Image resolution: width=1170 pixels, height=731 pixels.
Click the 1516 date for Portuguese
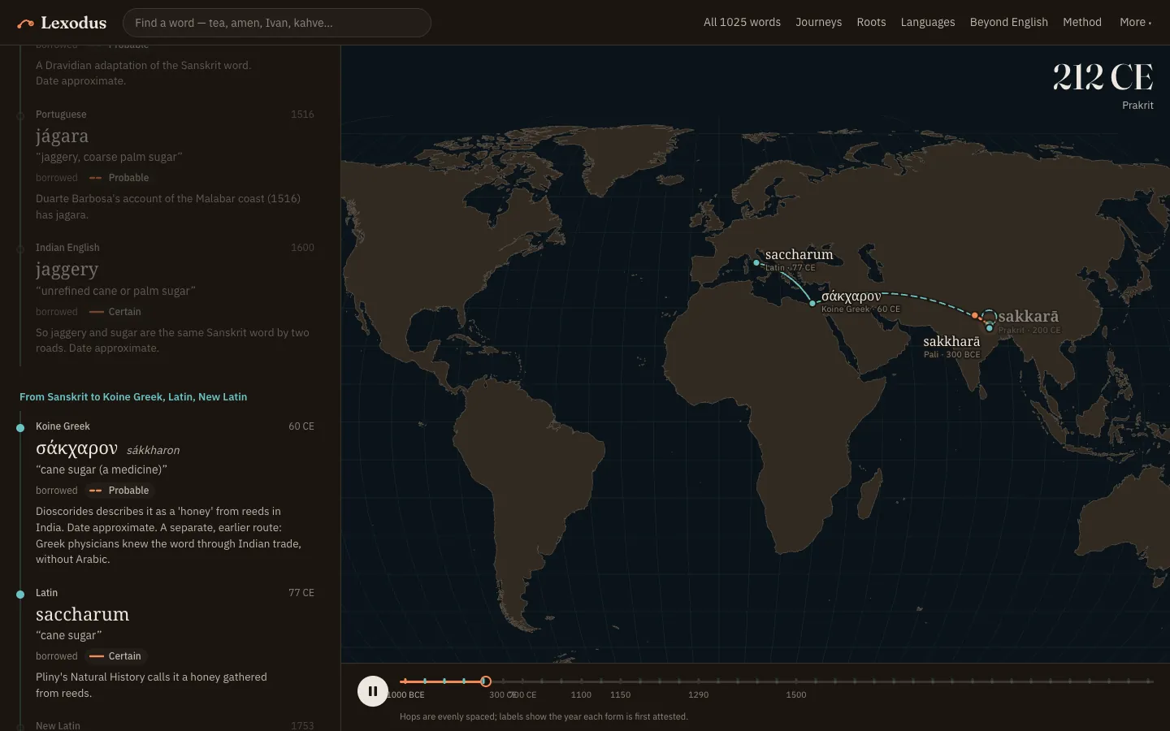point(302,115)
